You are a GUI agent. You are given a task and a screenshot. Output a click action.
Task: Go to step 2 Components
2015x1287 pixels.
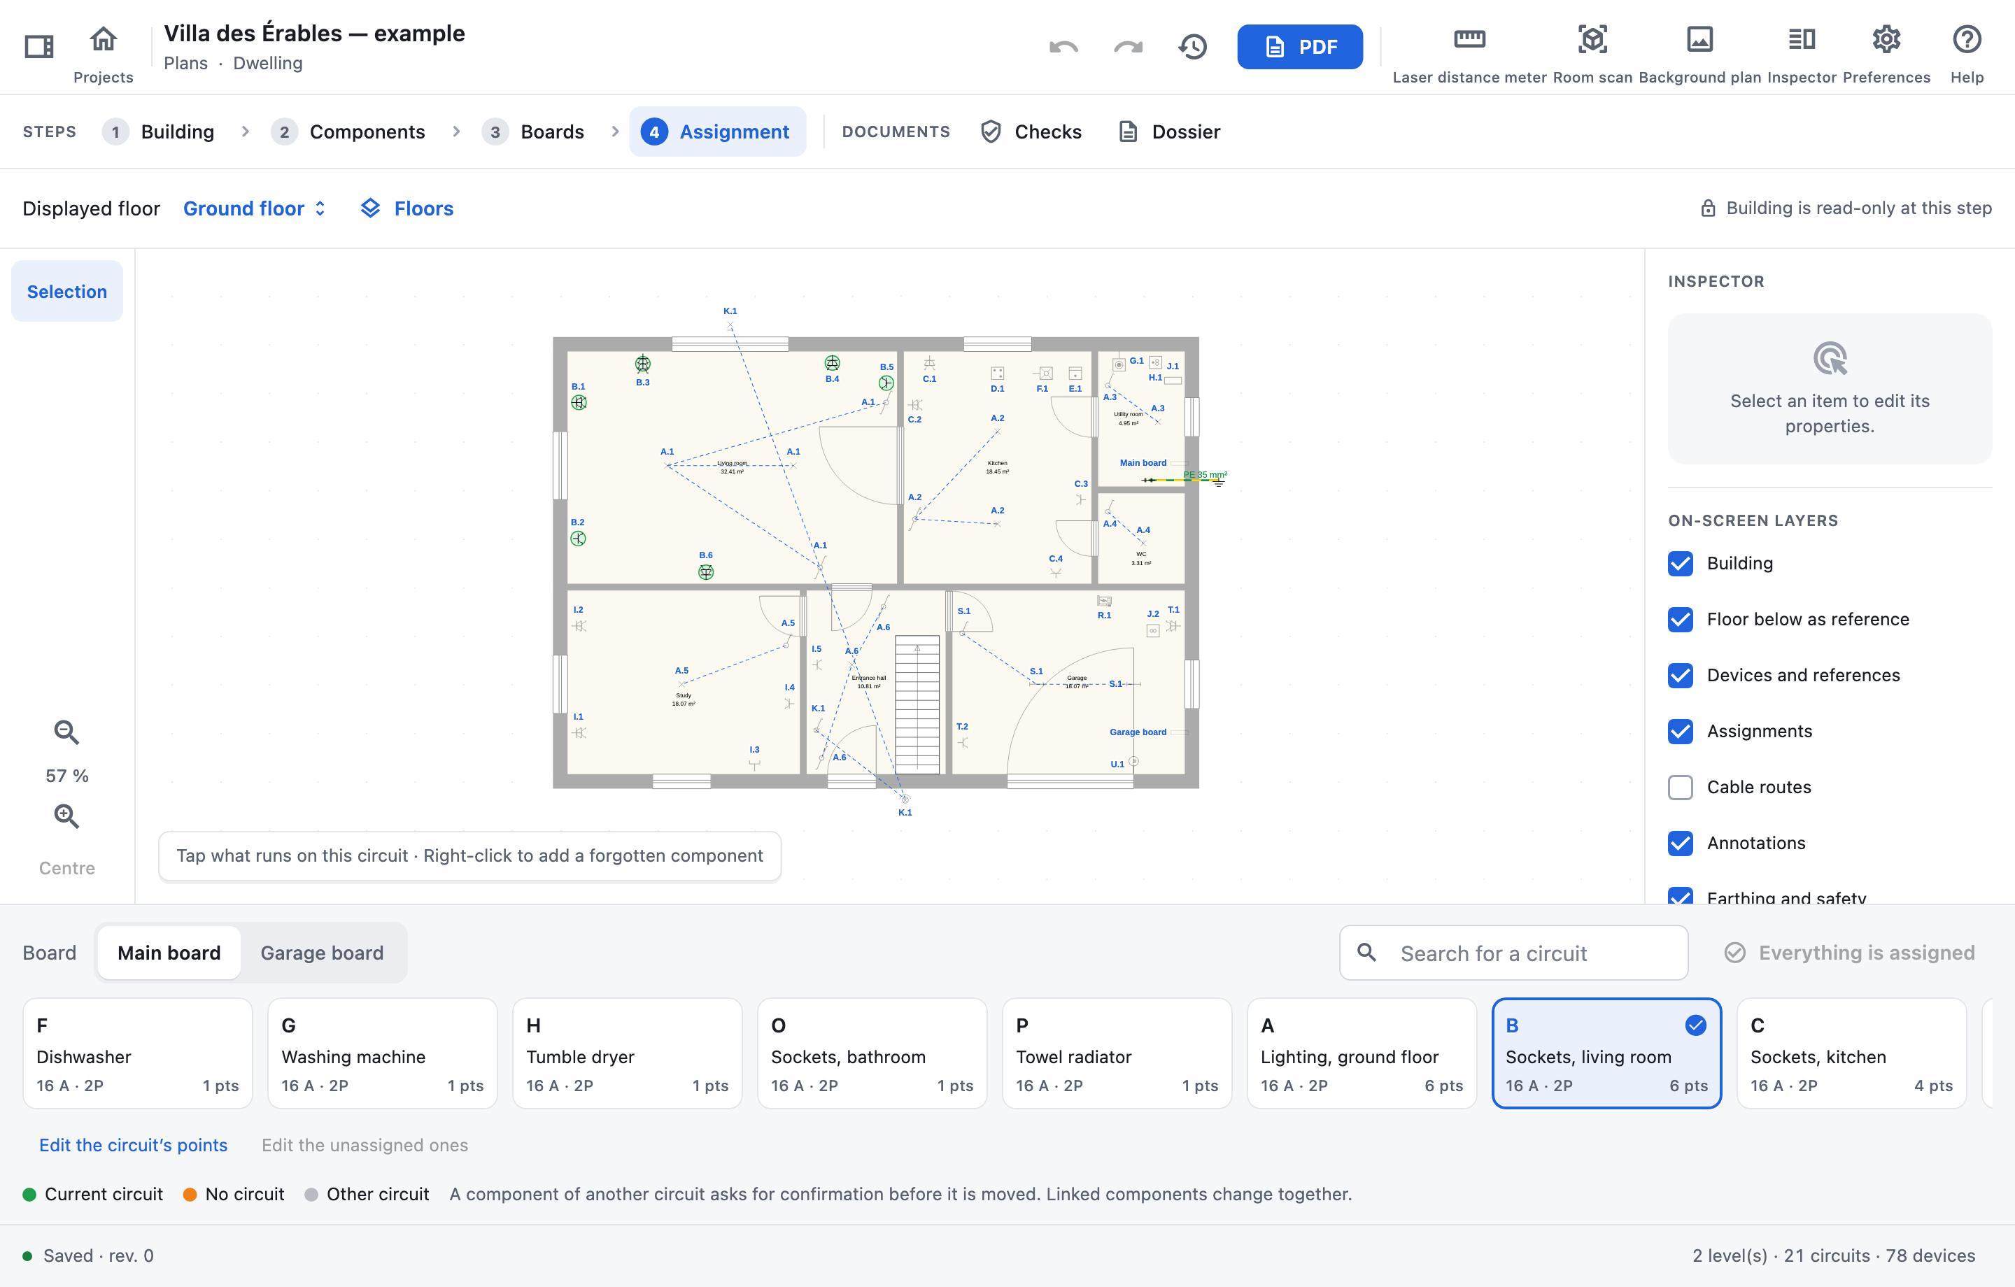pos(348,131)
